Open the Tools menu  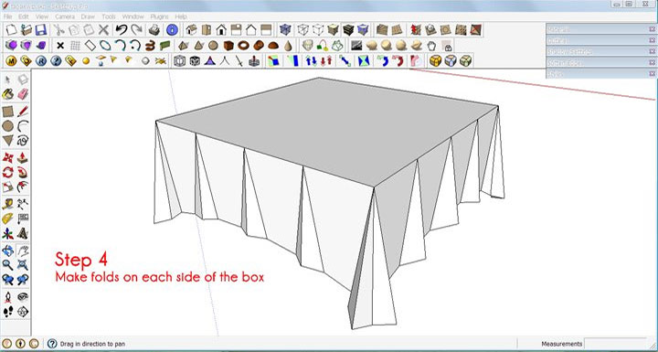[109, 16]
